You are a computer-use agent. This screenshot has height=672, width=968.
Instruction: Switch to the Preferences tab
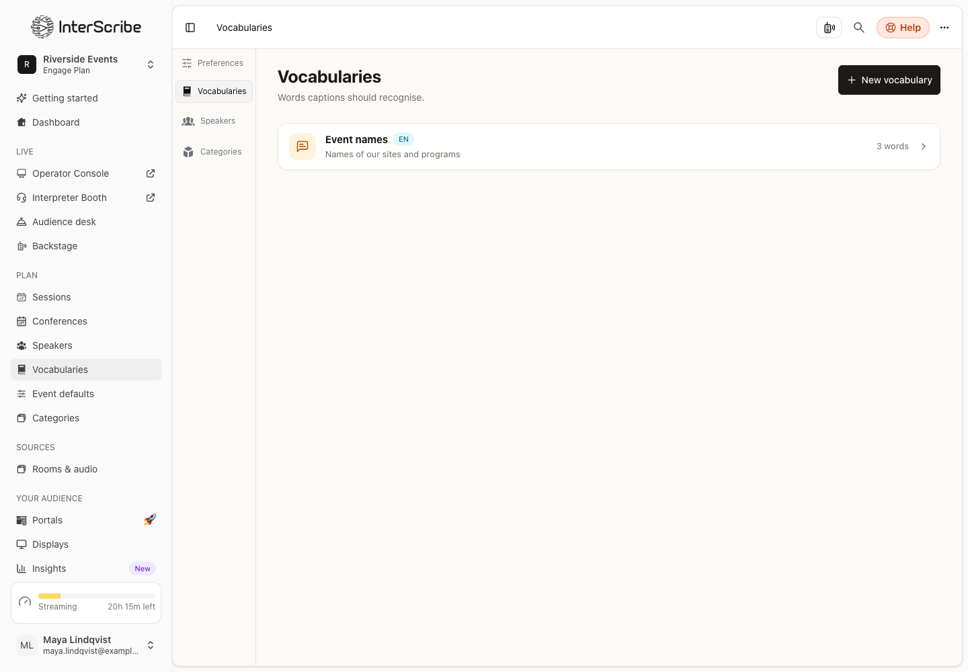(x=214, y=63)
